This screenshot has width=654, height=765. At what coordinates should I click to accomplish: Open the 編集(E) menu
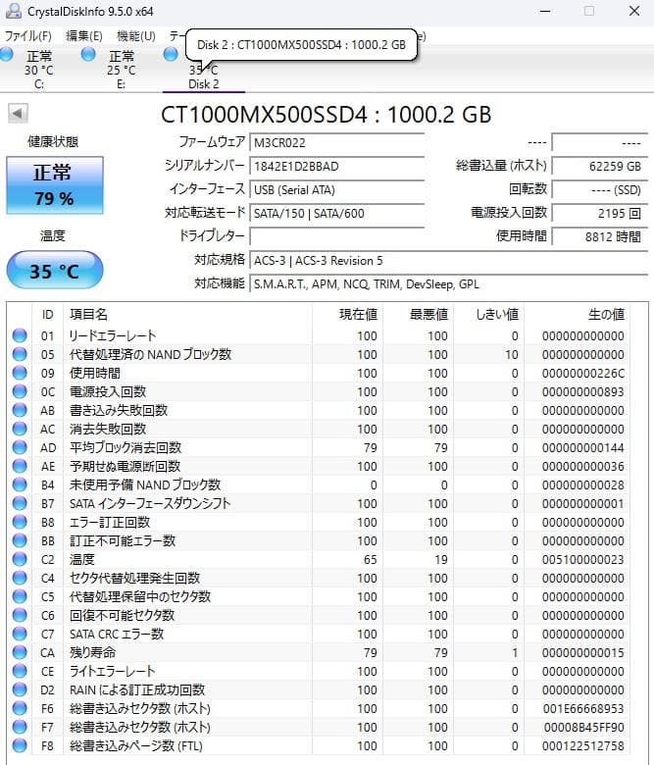click(x=84, y=36)
